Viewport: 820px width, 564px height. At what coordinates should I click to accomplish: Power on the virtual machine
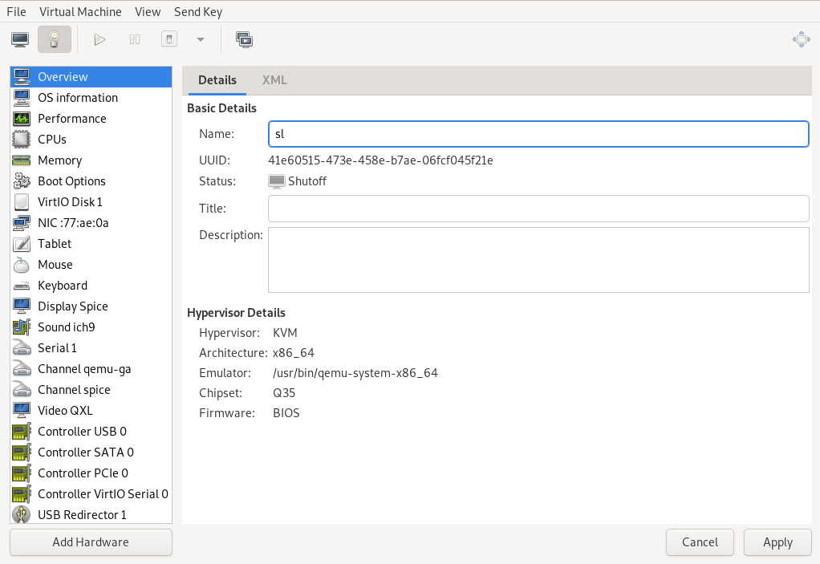[x=99, y=39]
